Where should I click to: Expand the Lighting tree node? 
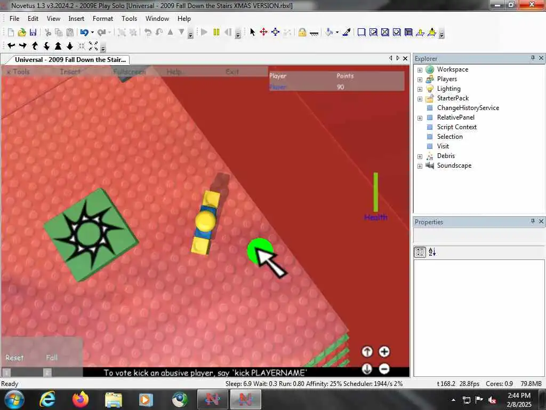coord(420,89)
